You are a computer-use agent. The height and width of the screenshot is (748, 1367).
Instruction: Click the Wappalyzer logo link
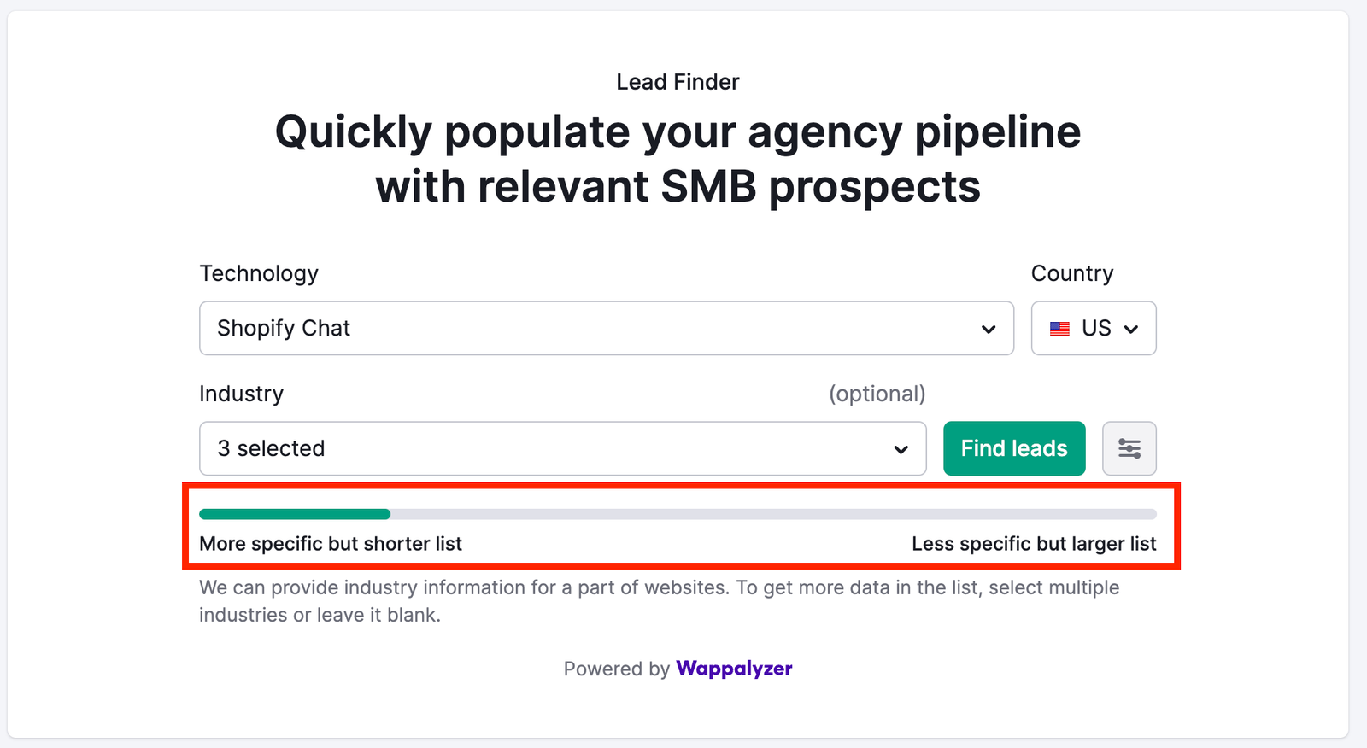pos(734,669)
